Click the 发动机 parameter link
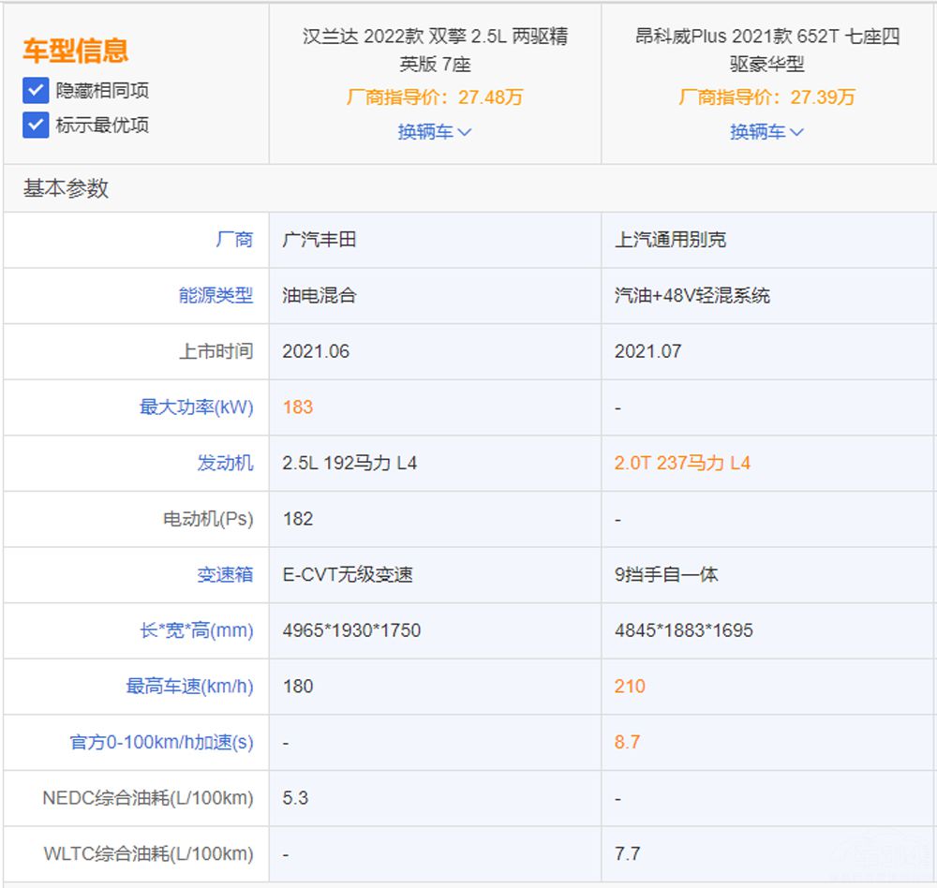937x888 pixels. pos(225,463)
